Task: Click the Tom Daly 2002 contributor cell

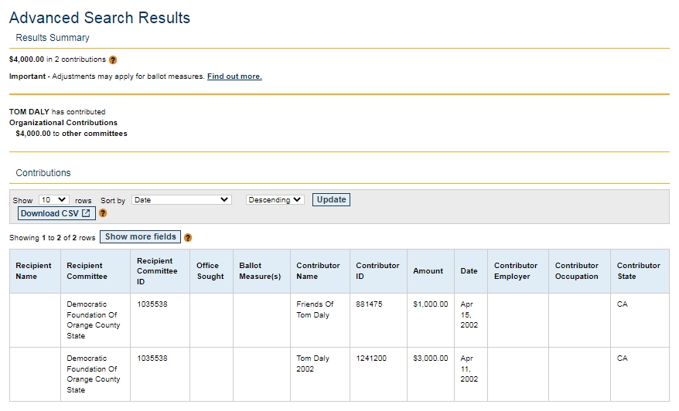Action: click(x=313, y=364)
